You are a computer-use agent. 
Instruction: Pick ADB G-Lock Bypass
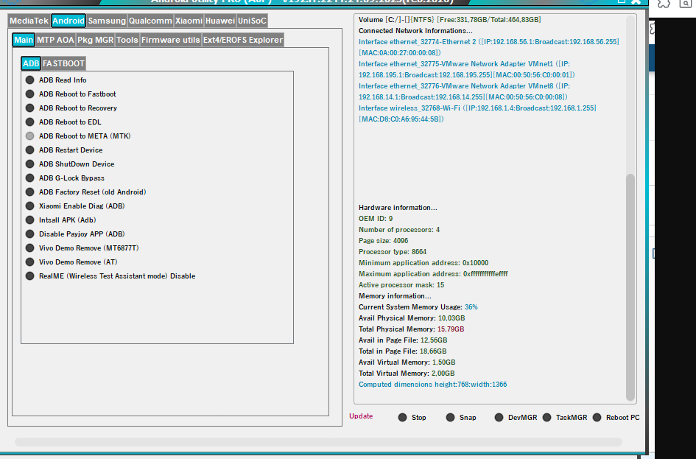click(65, 178)
